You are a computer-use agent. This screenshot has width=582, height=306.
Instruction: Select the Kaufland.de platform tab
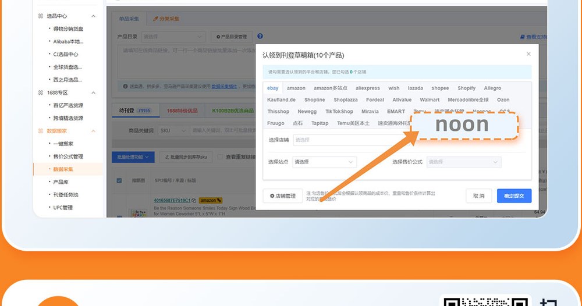click(x=281, y=100)
